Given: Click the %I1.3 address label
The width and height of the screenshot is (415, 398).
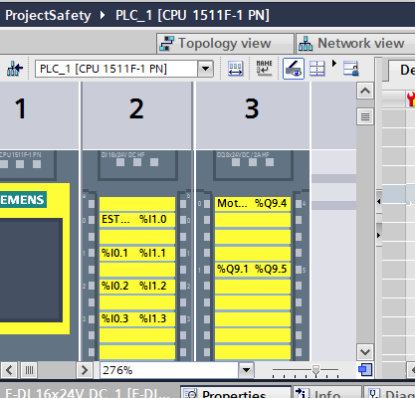Looking at the screenshot, I should (153, 318).
